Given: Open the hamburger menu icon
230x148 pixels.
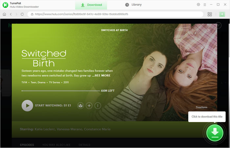Looking at the screenshot, I should point(205,5).
